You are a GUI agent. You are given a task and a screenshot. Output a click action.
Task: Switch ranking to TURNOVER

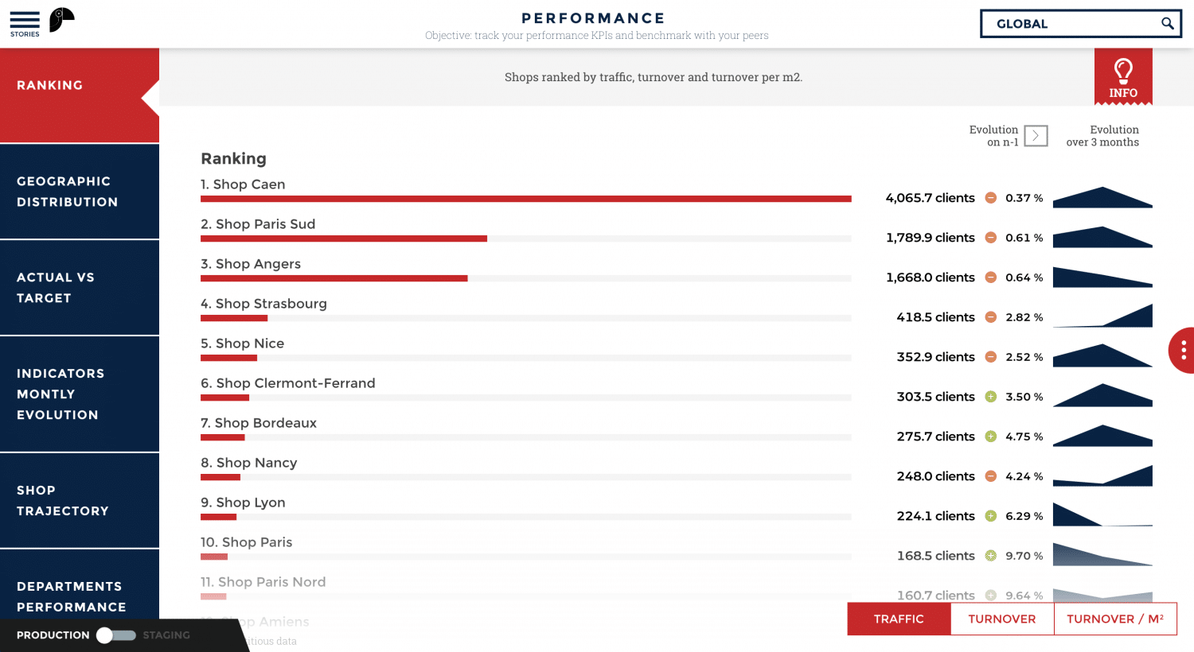(x=1002, y=619)
